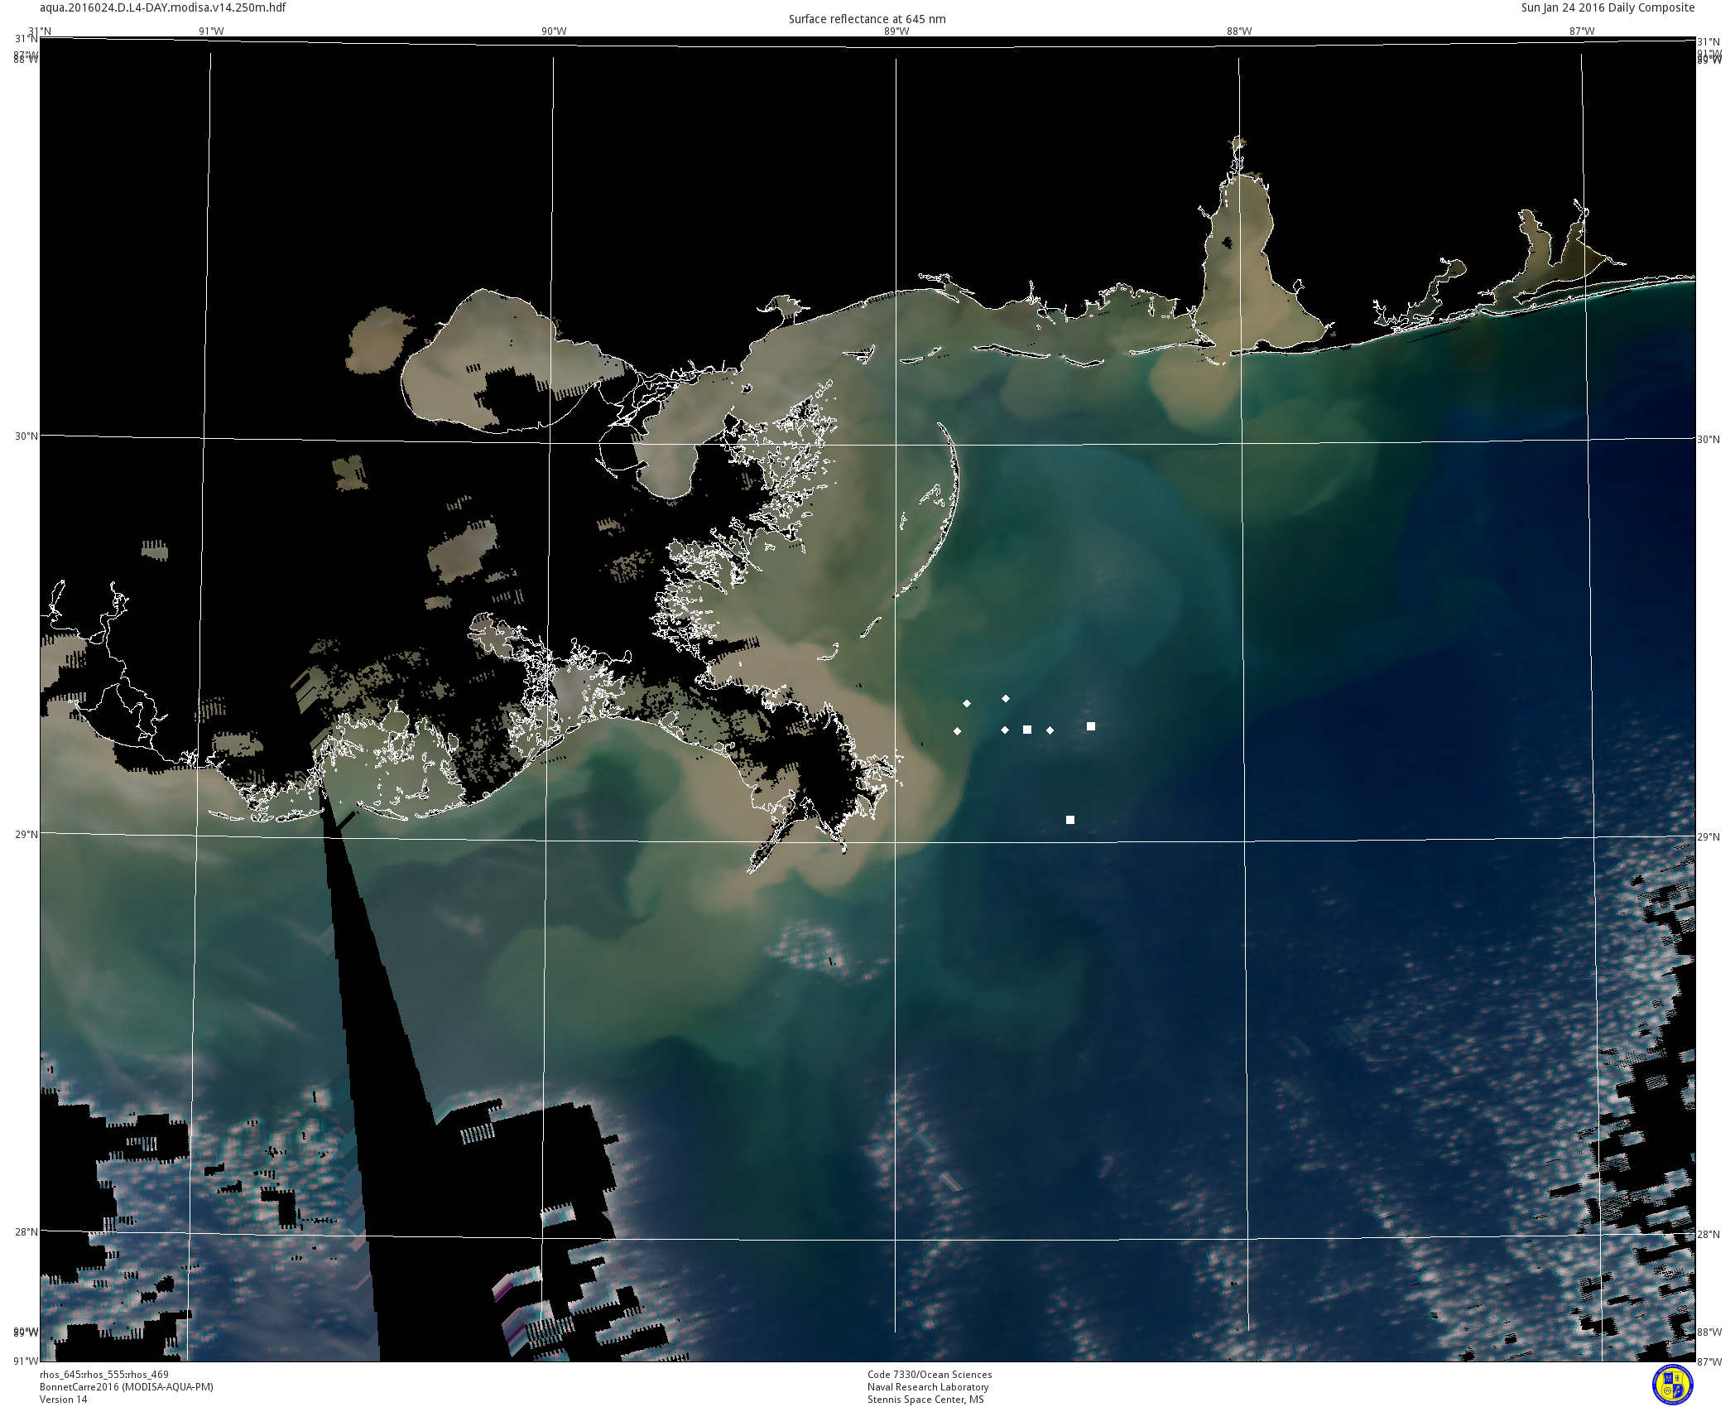Click the rhos_645:rhos_555:rhos_469 band label
Screen dimensions: 1735x1407
coord(104,1375)
